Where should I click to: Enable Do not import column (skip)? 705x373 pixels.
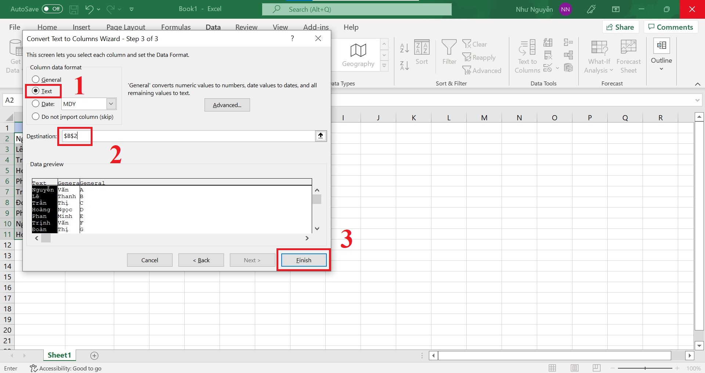click(36, 116)
